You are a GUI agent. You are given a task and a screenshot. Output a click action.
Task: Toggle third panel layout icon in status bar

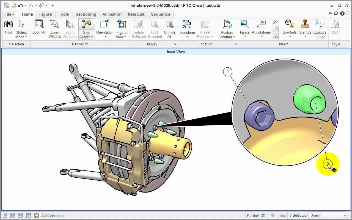point(20,215)
